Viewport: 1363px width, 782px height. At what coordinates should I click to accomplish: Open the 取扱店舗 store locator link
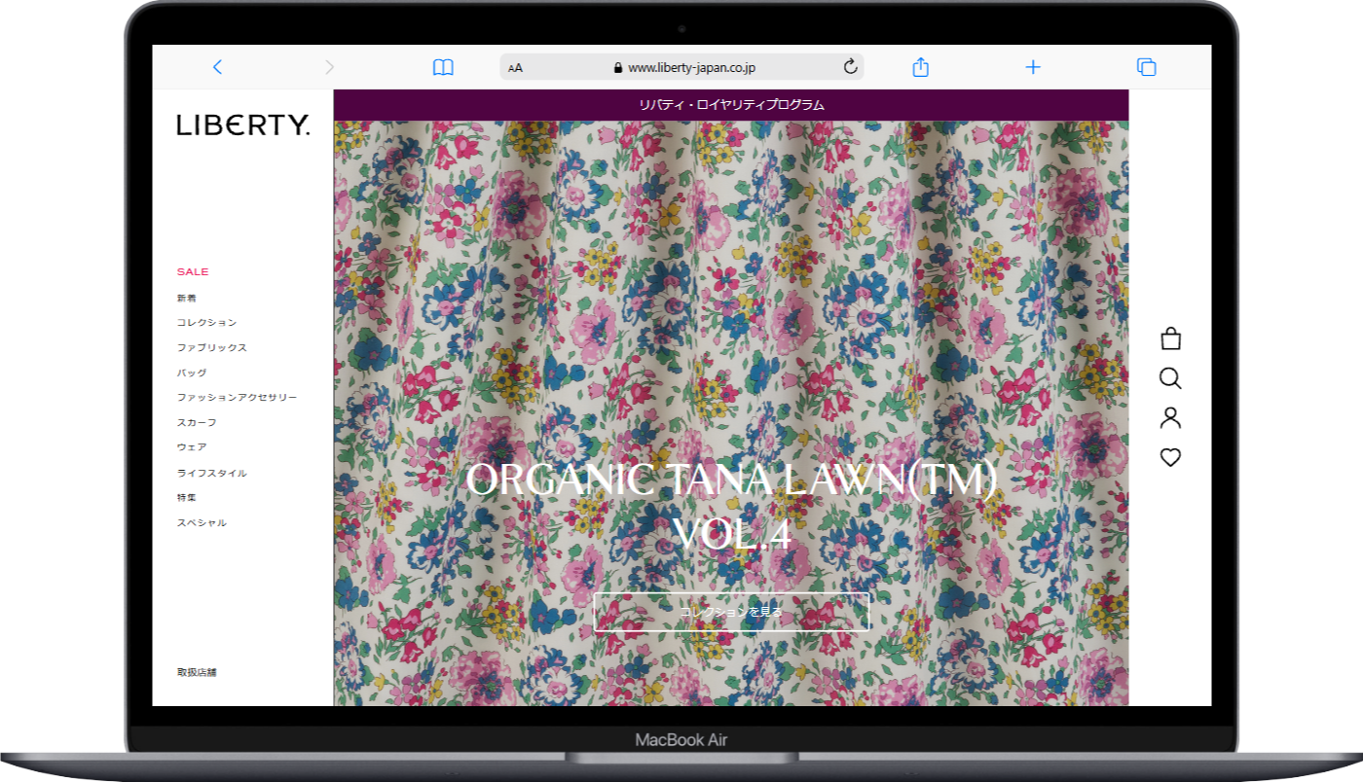[196, 672]
